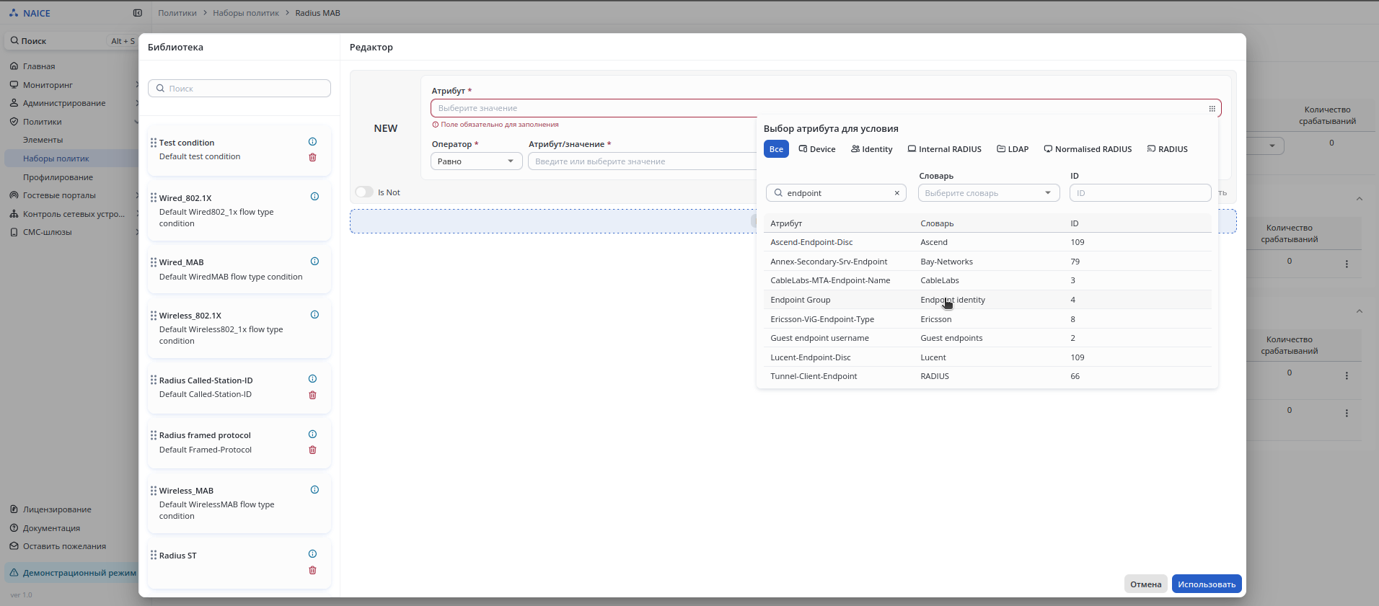This screenshot has width=1379, height=606.
Task: Focus the library Поиск search field
Action: point(239,89)
